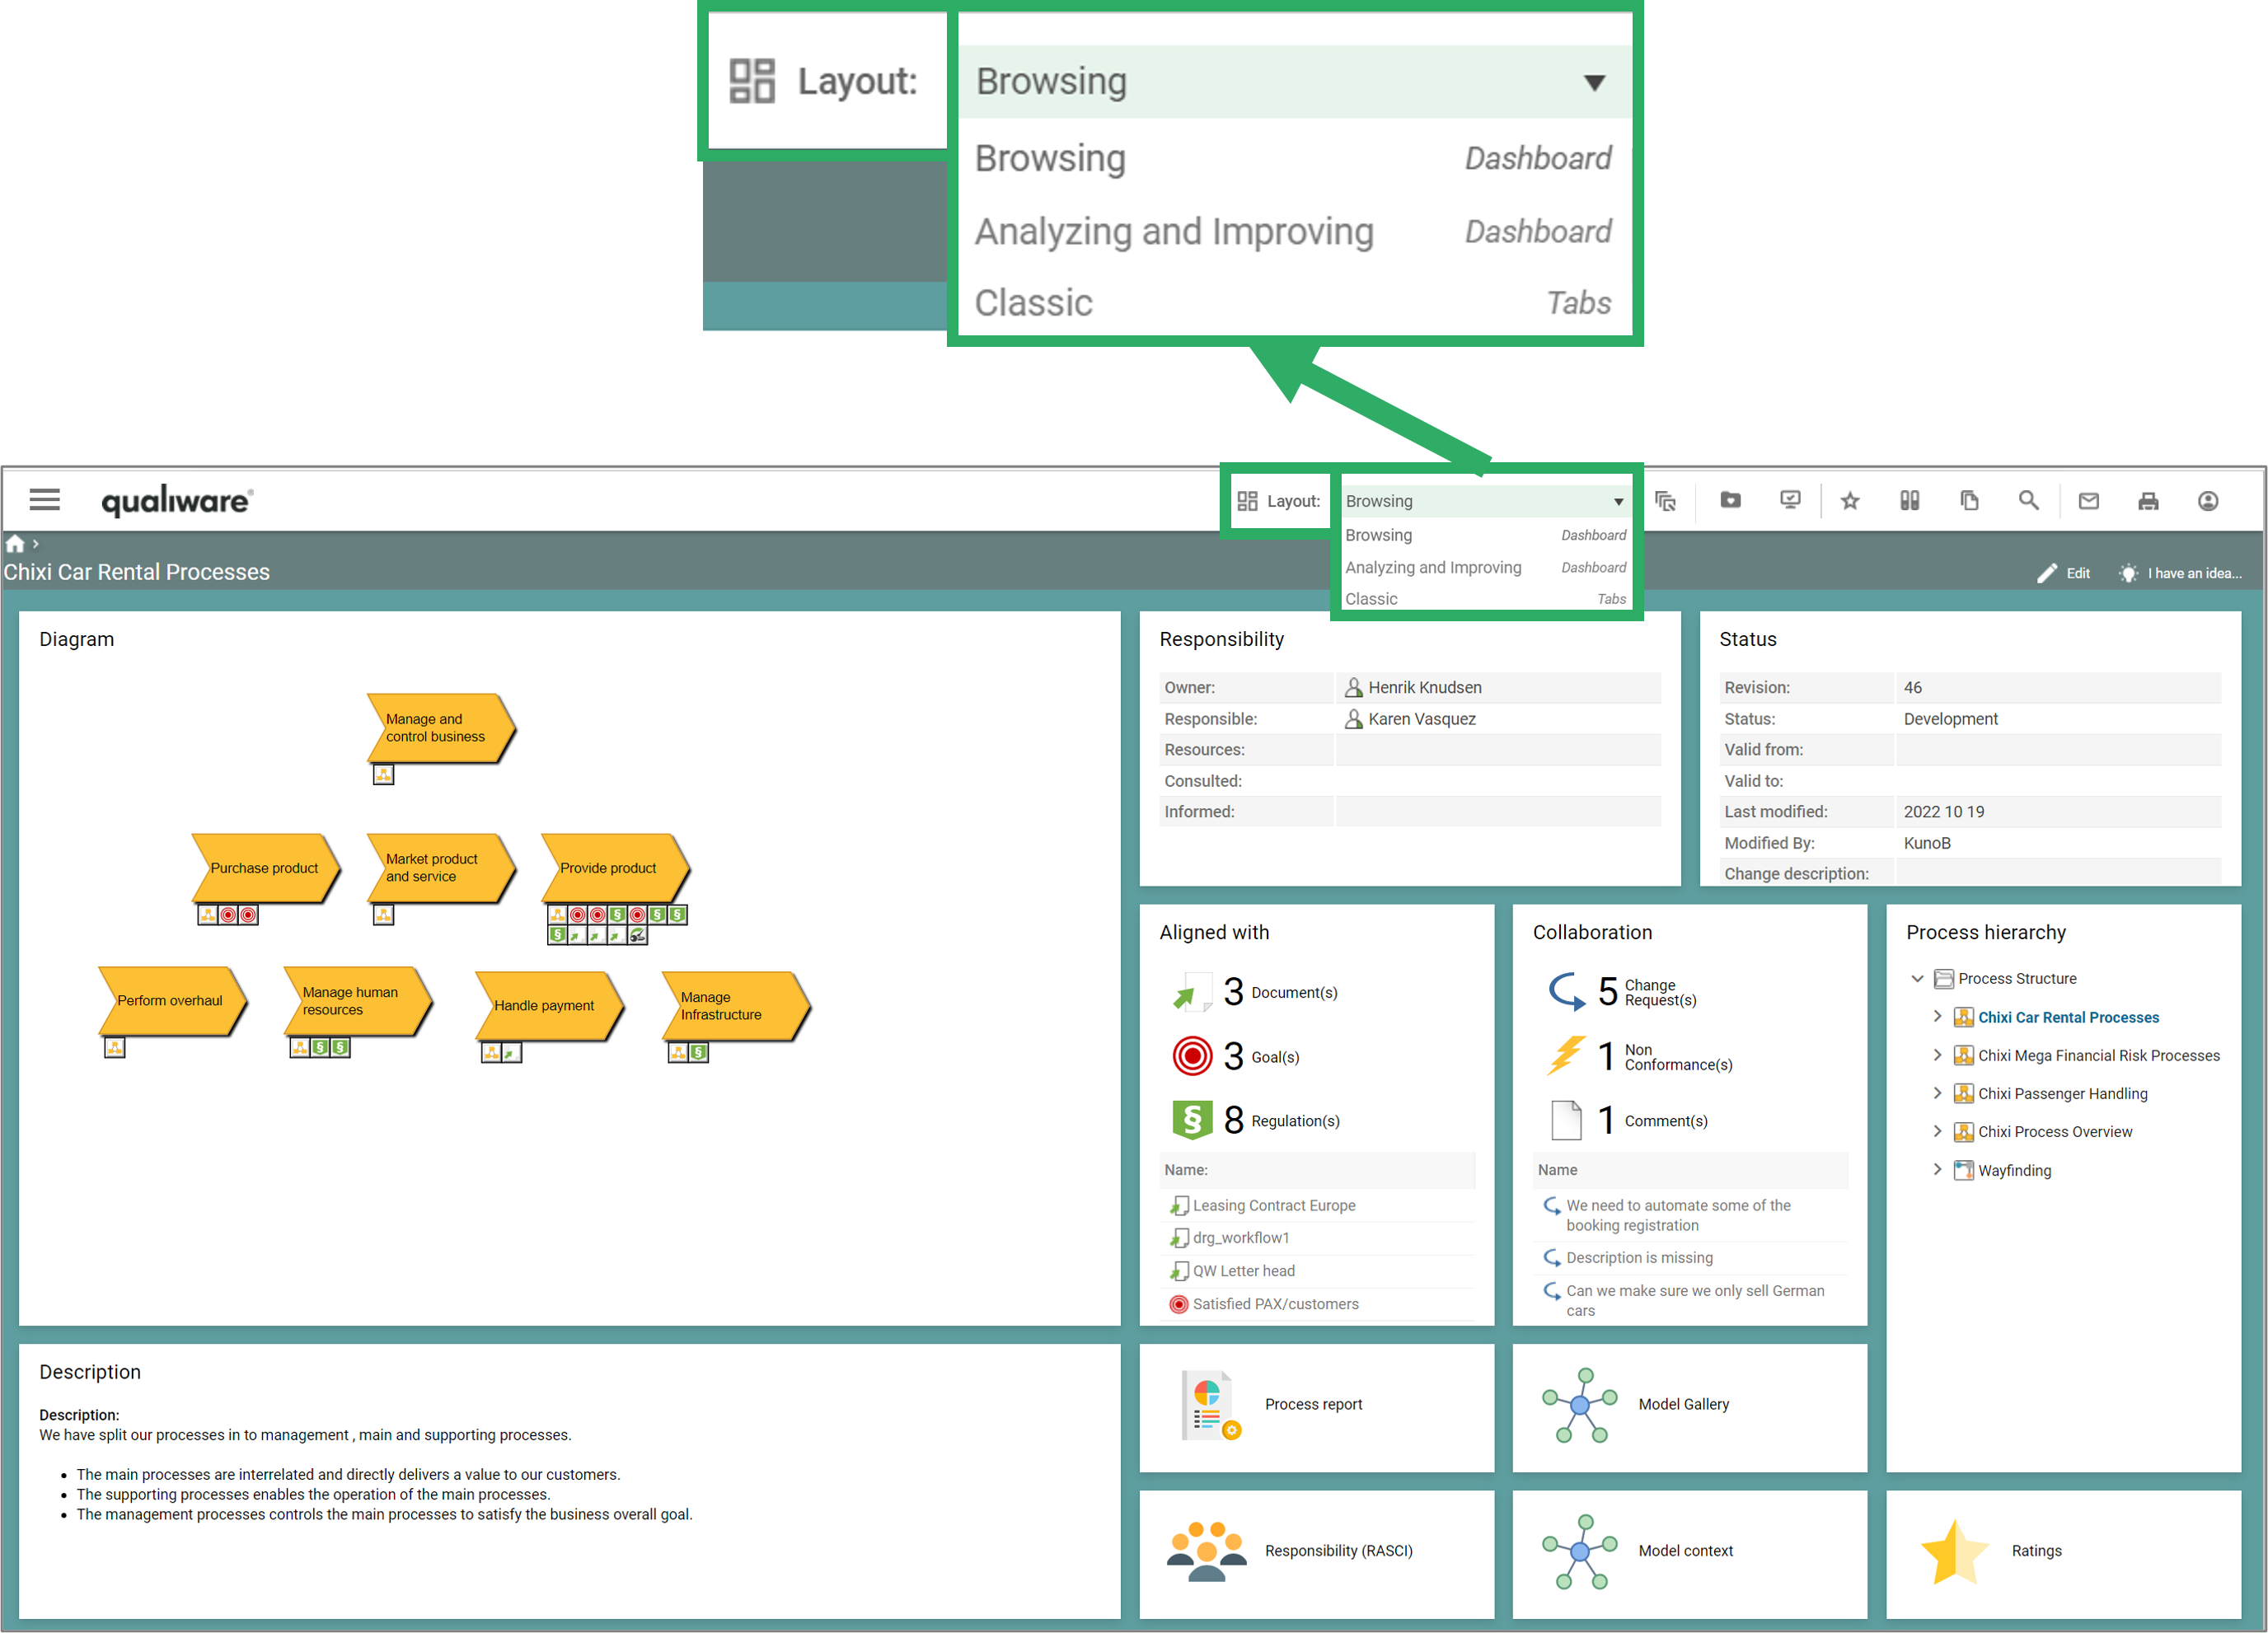The height and width of the screenshot is (1633, 2268).
Task: Select the Provide product process shape
Action: [615, 868]
